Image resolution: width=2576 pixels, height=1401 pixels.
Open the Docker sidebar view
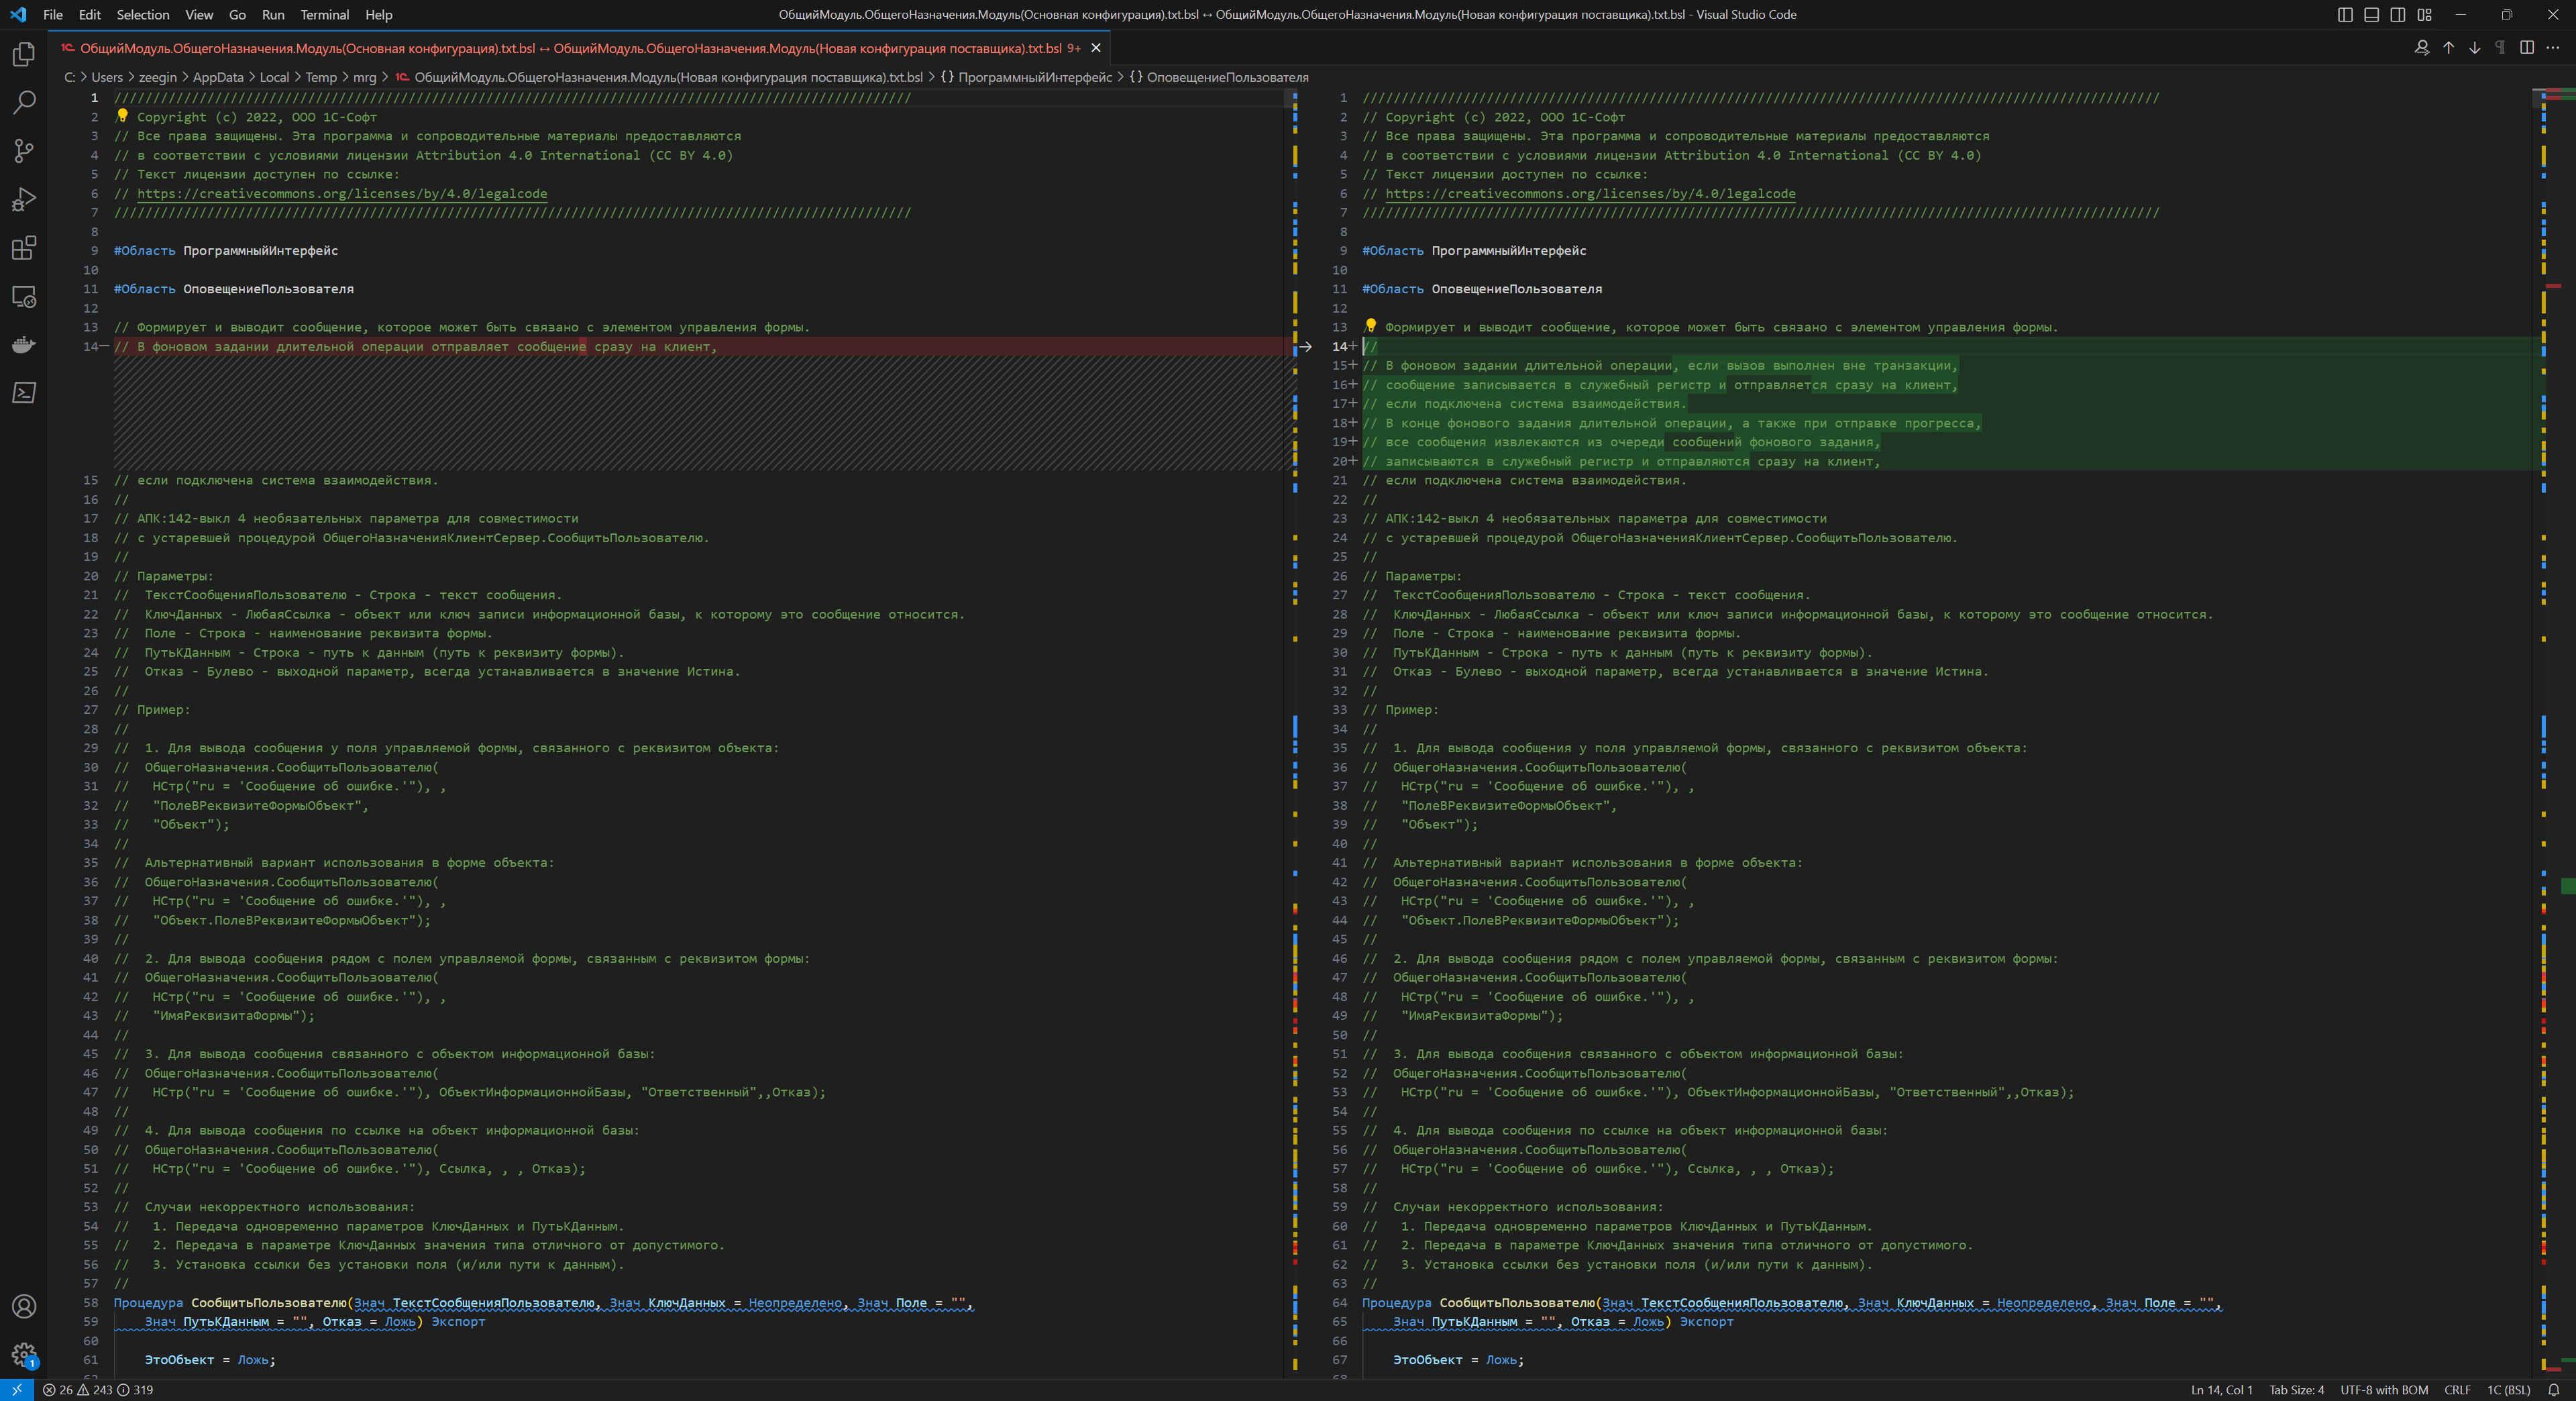click(x=24, y=345)
